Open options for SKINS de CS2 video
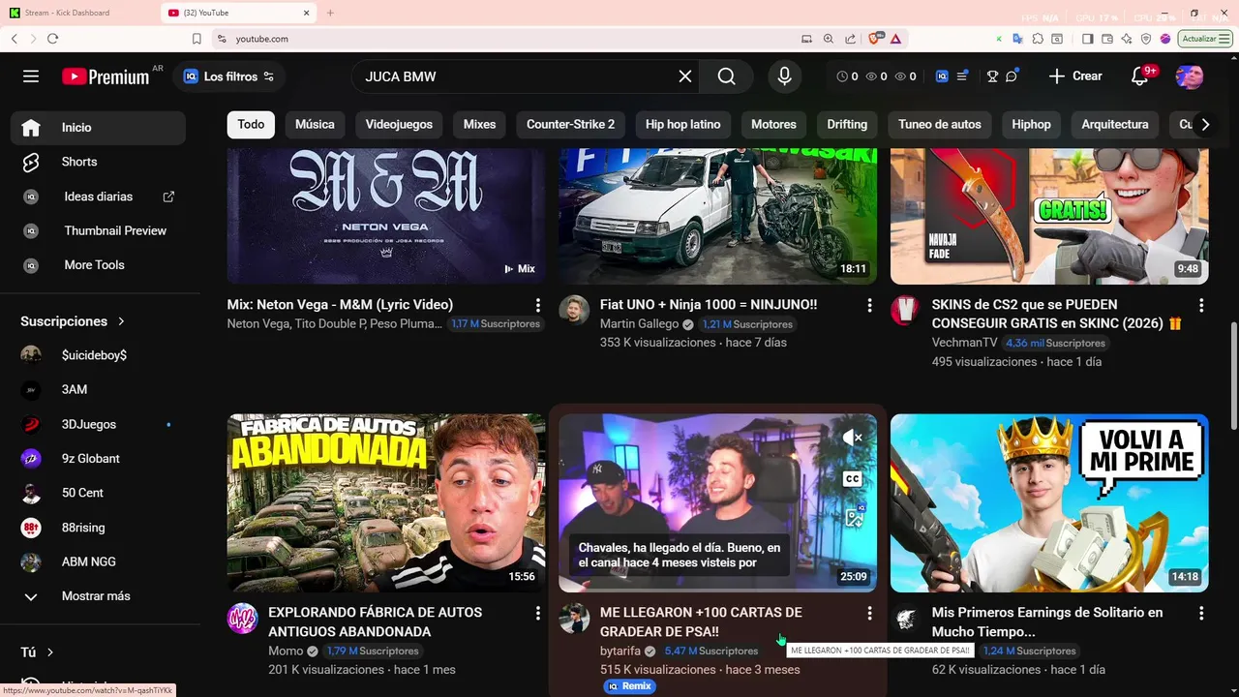 click(x=1201, y=305)
